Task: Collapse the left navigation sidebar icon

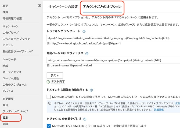Action: tap(39, 5)
